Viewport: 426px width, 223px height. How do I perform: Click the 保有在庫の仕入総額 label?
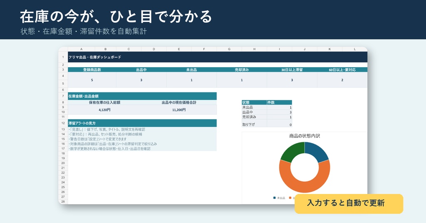(x=104, y=102)
